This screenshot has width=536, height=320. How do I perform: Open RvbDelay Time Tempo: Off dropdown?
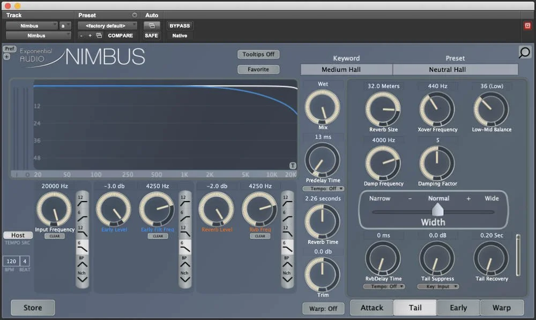coord(384,286)
